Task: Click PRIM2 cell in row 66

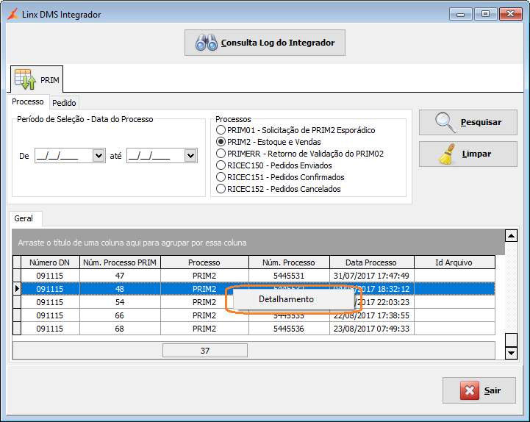Action: pyautogui.click(x=204, y=315)
